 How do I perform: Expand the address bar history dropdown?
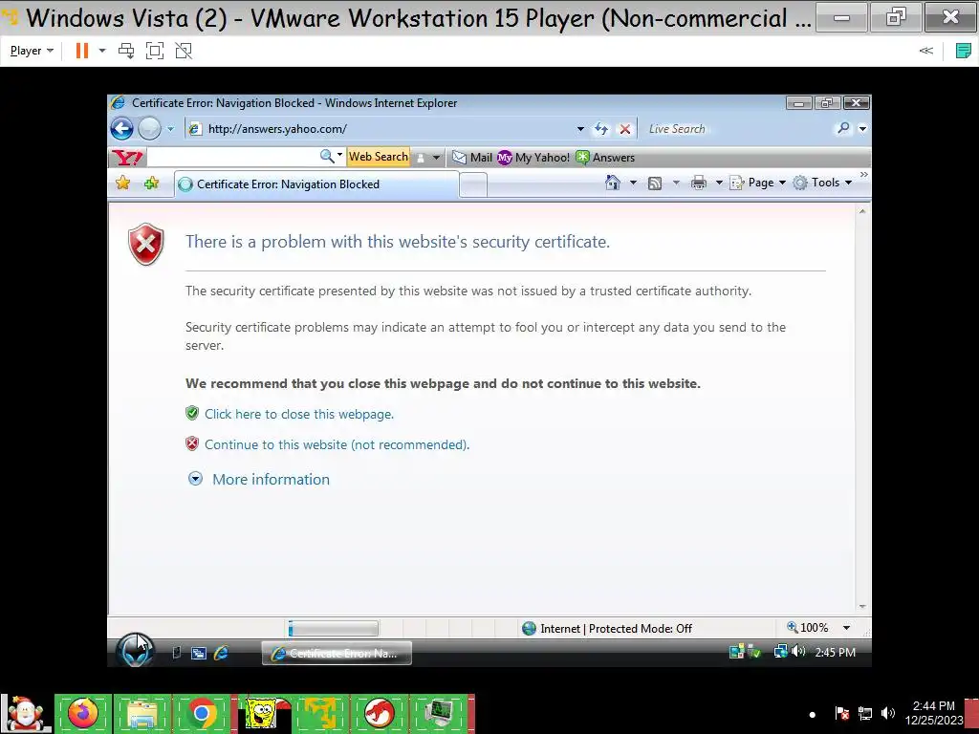click(580, 129)
